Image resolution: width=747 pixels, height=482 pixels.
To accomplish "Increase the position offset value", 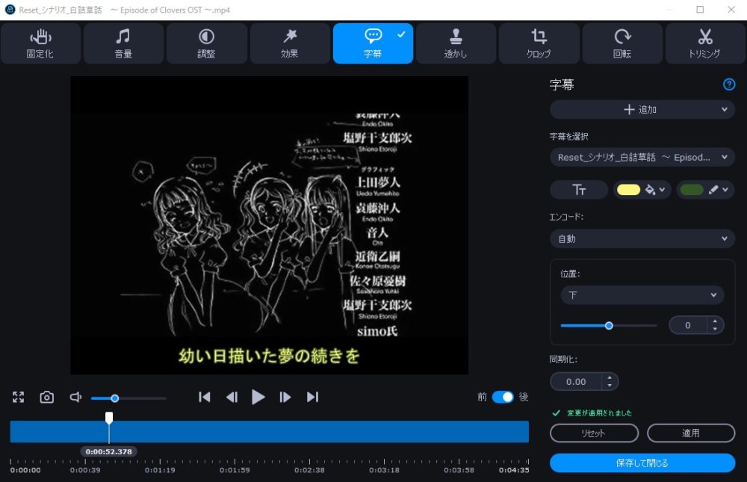I will point(715,321).
